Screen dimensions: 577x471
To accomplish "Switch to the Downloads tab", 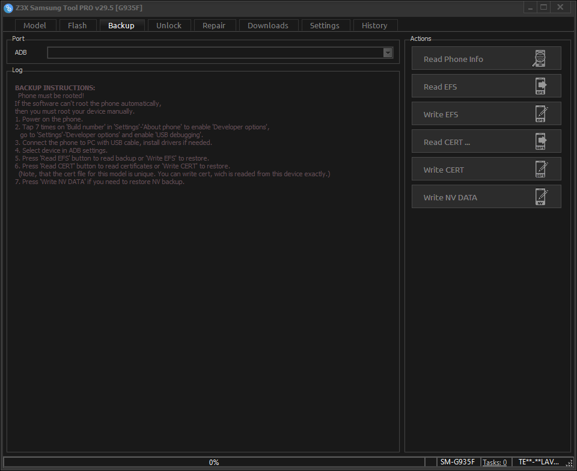I will click(x=268, y=25).
